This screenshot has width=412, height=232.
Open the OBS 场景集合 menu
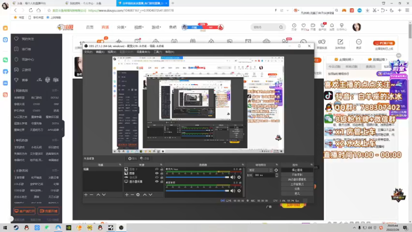143,52
